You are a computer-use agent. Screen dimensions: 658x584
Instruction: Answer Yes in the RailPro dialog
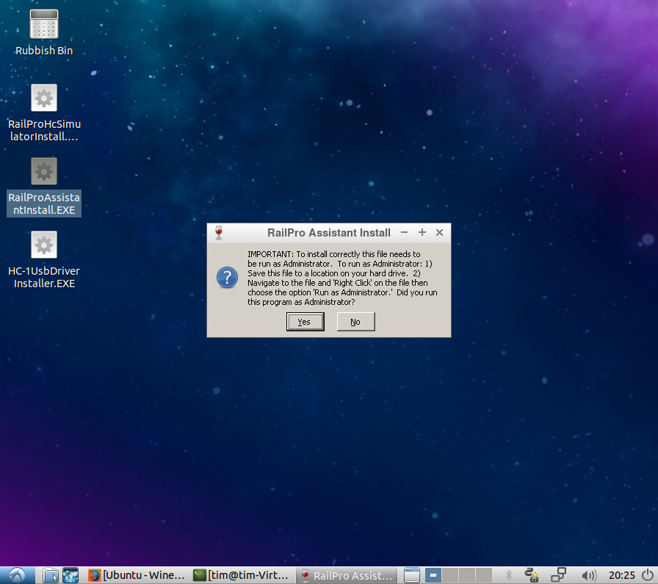tap(305, 321)
